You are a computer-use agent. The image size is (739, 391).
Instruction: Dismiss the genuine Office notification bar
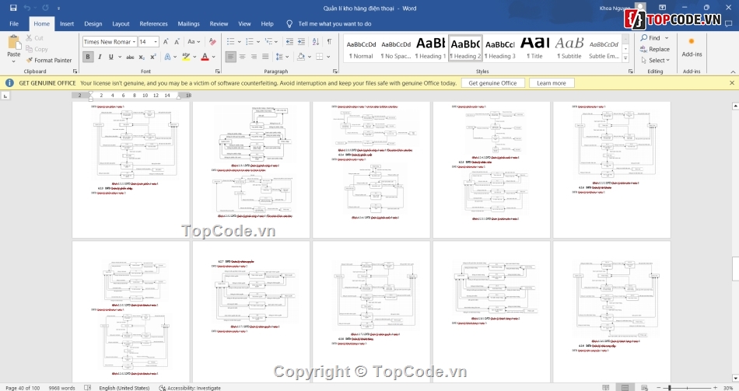pyautogui.click(x=732, y=83)
